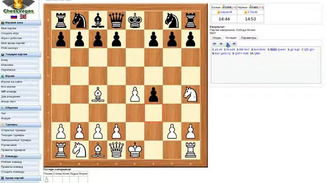Screen dimensions: 326x183
Task: Open black player CTALIN's profile
Action: coord(253,12)
